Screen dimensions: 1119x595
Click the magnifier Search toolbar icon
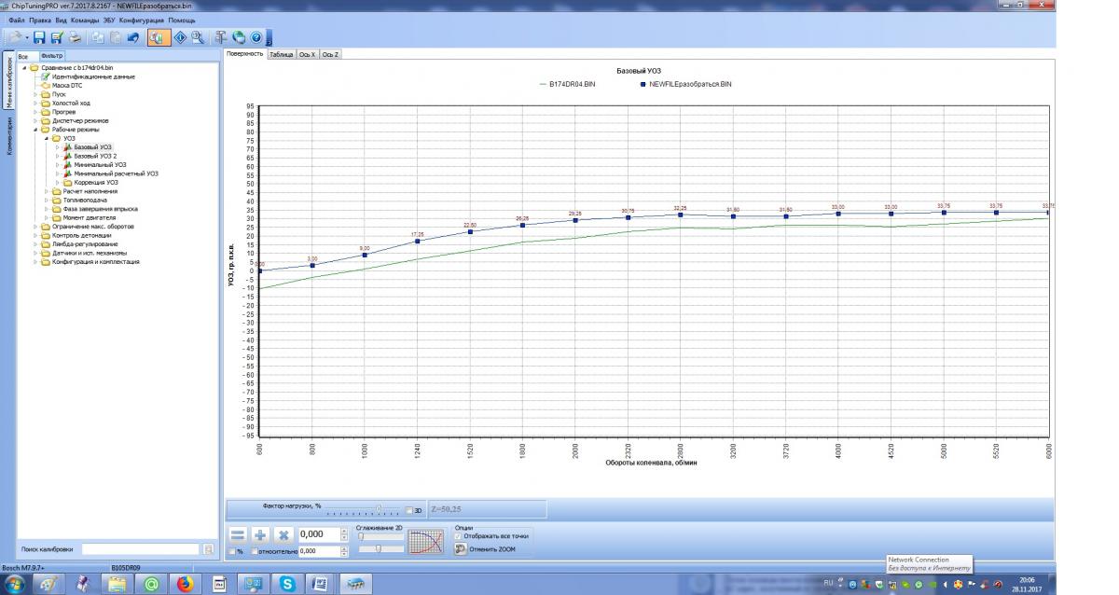point(197,38)
